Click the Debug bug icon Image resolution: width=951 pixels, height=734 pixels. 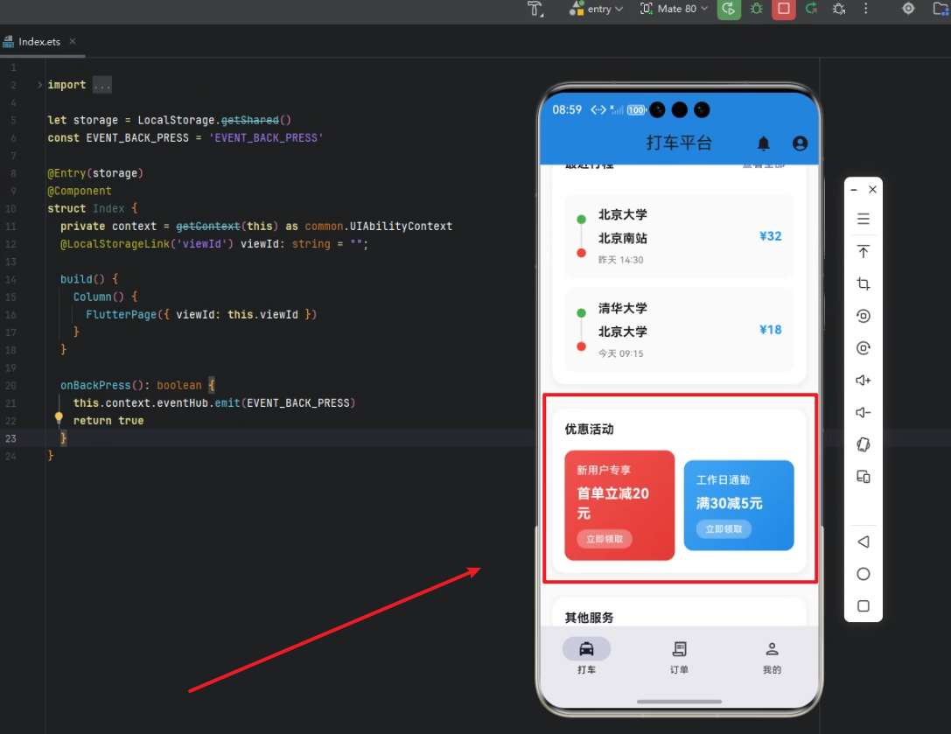tap(756, 9)
